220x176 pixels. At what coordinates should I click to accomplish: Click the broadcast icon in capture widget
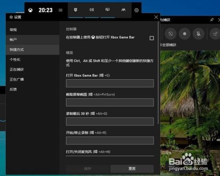pos(215,34)
